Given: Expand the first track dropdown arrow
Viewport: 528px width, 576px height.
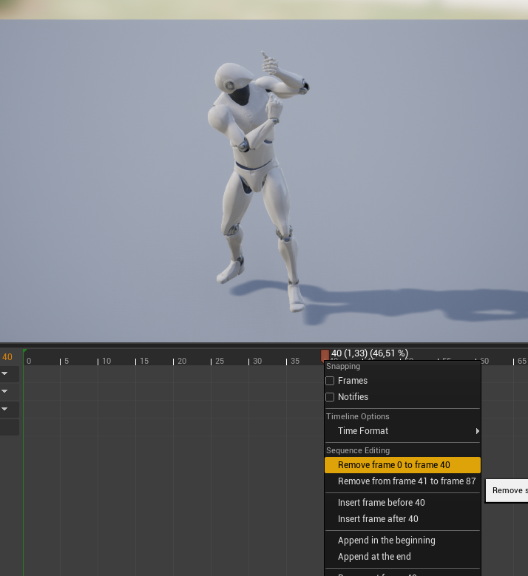Looking at the screenshot, I should click(x=4, y=373).
